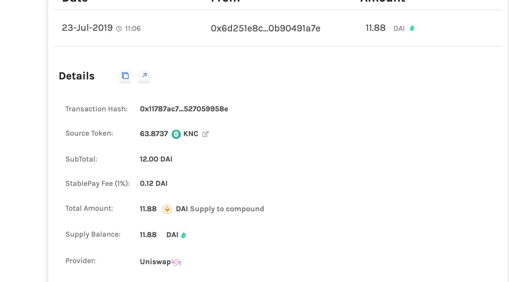
Task: Click "DAI Supply to compound" text
Action: [220, 209]
